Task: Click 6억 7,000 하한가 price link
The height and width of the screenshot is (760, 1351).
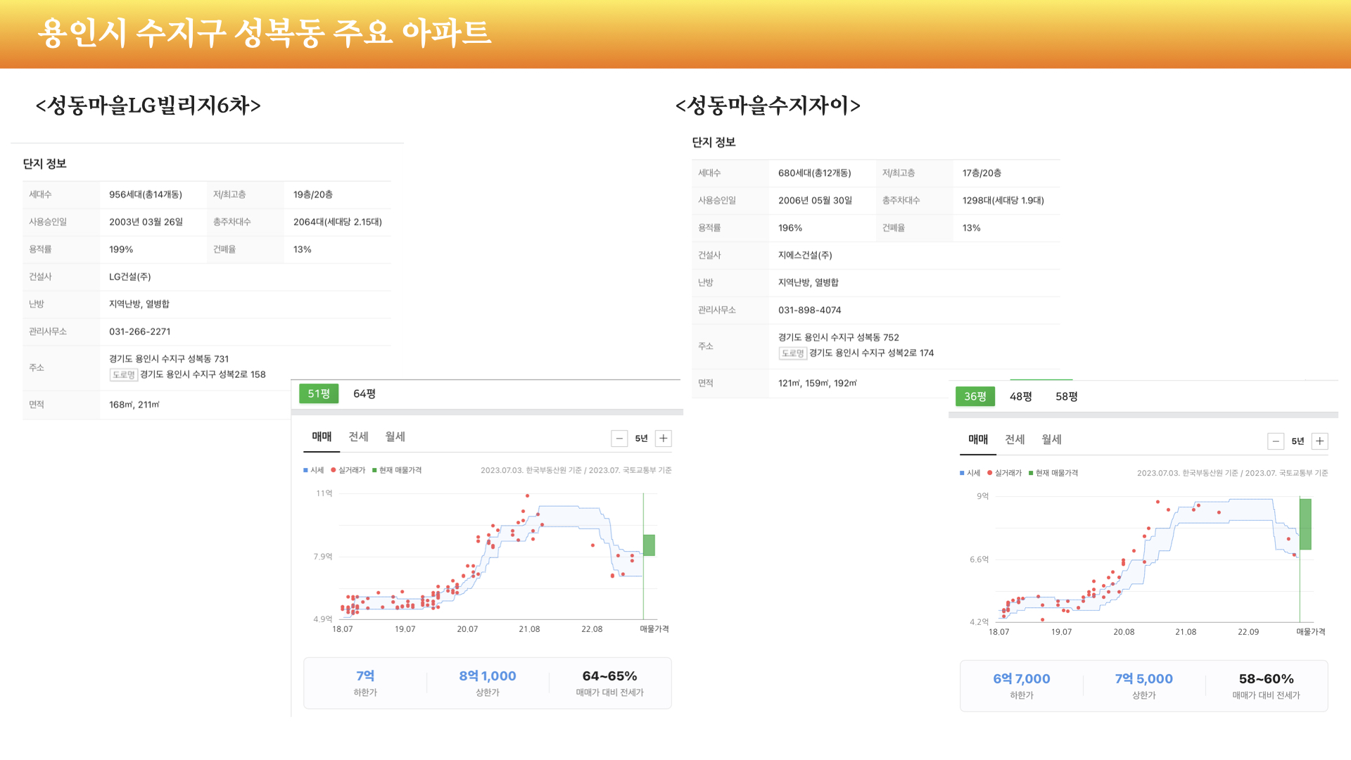Action: tap(1021, 678)
